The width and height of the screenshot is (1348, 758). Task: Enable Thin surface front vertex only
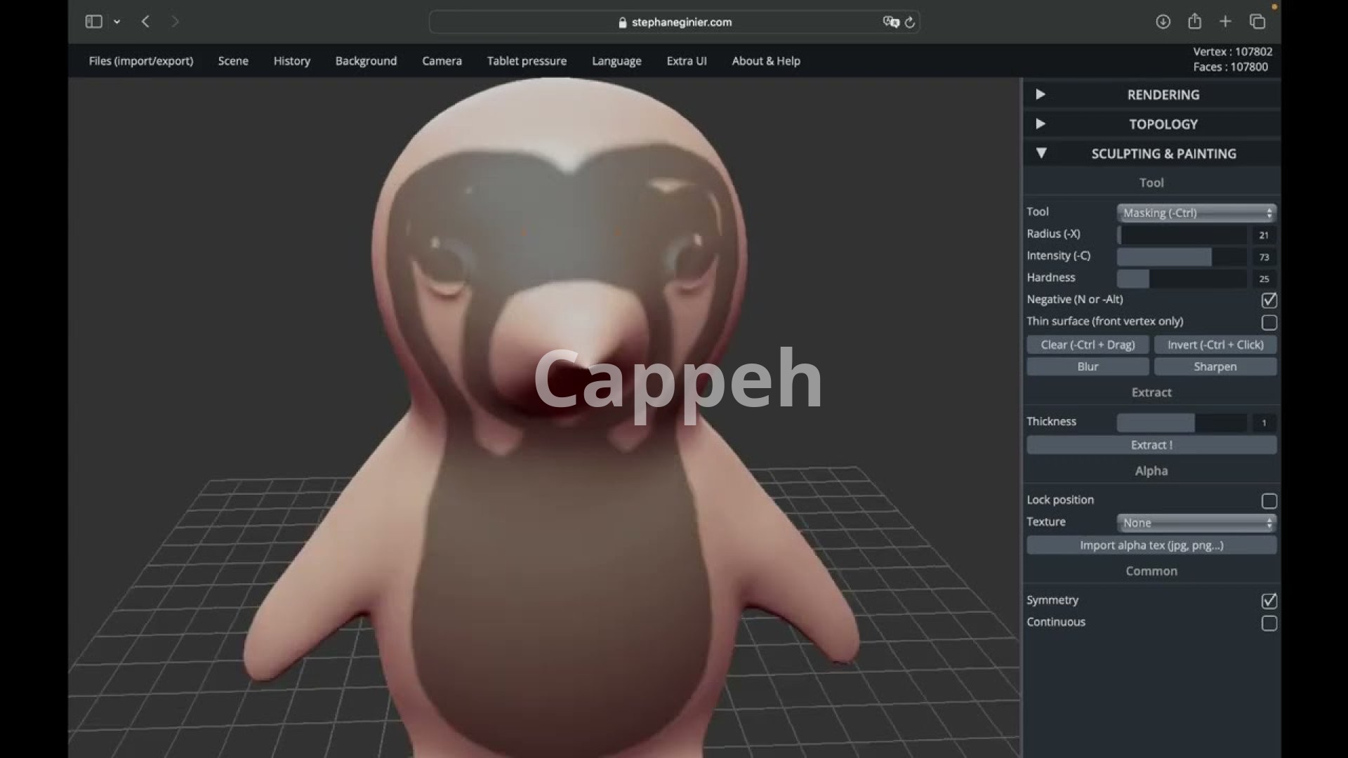pos(1269,322)
